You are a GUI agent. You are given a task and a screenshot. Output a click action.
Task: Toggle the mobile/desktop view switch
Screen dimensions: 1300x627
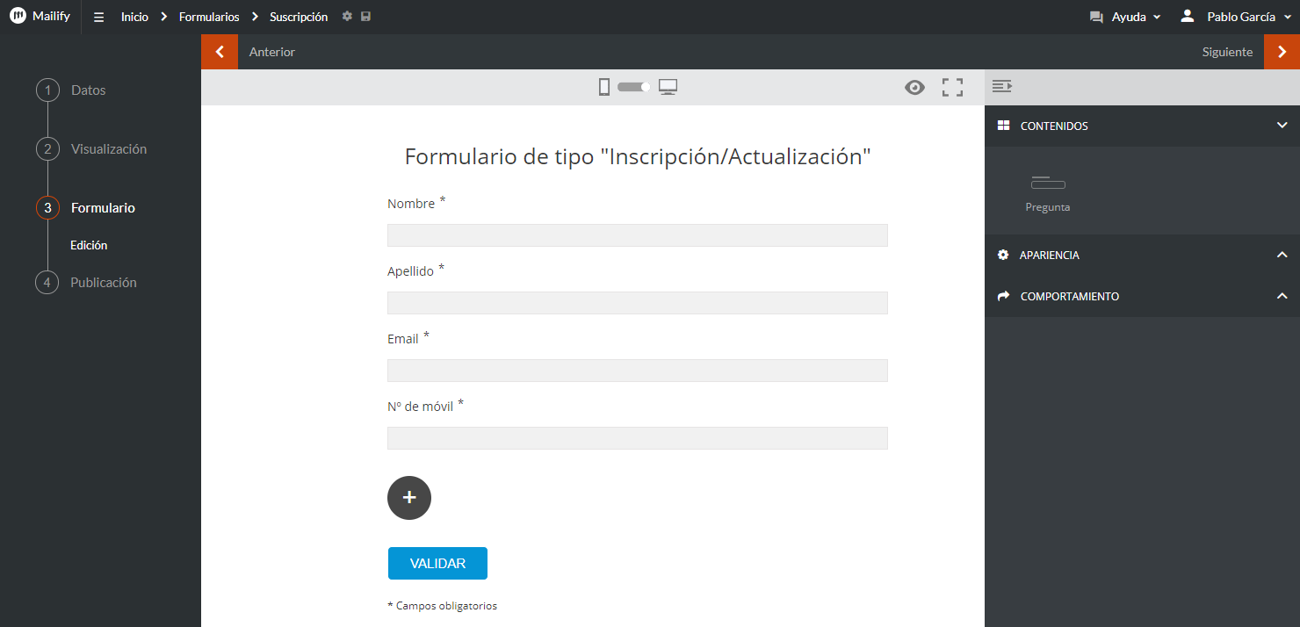(x=633, y=87)
